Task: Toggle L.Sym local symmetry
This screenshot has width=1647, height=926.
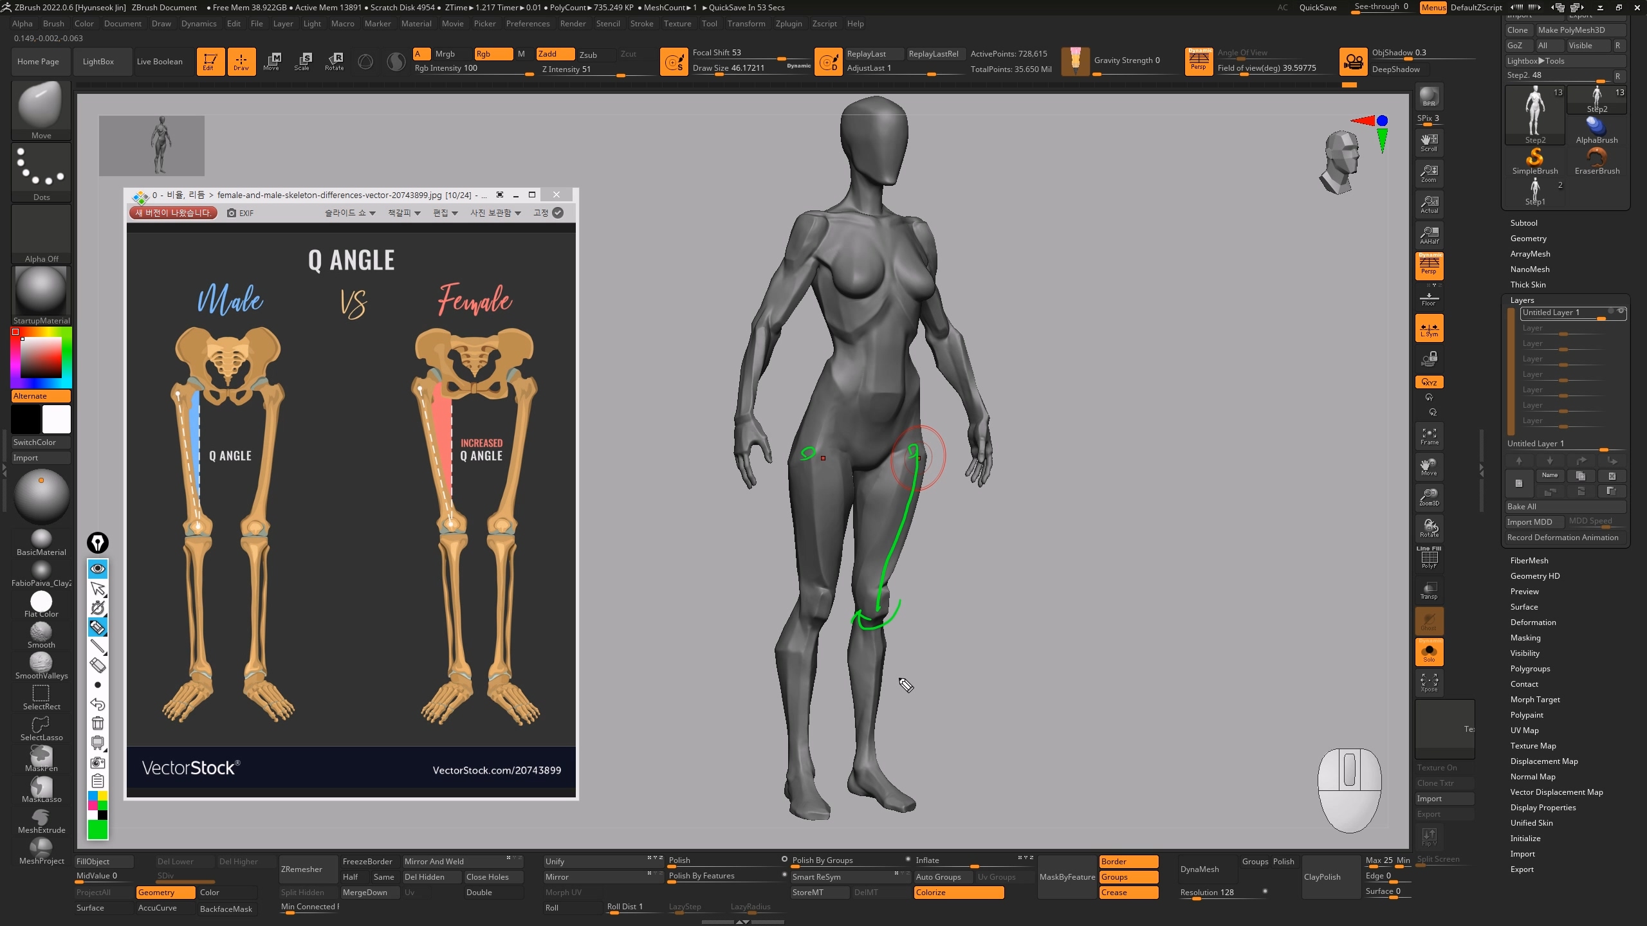Action: (1429, 328)
